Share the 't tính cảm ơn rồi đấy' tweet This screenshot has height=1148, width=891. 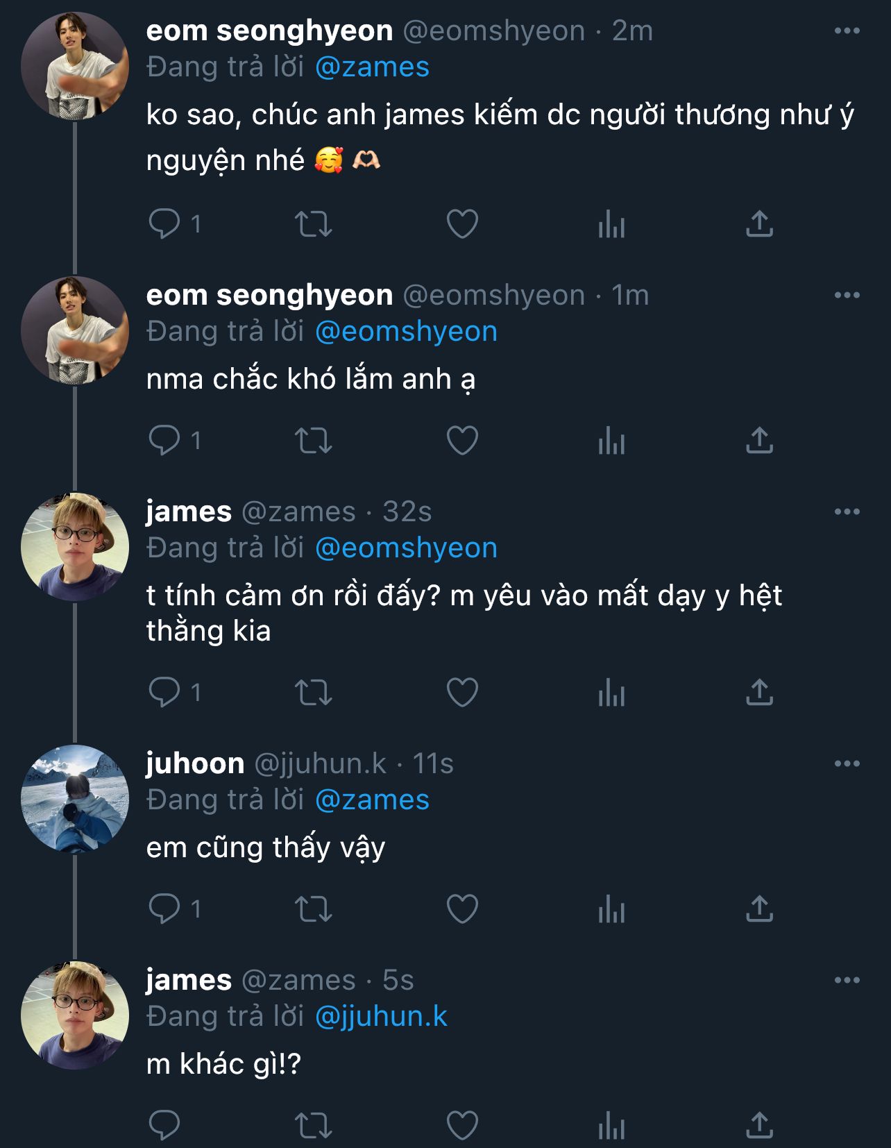pyautogui.click(x=759, y=692)
